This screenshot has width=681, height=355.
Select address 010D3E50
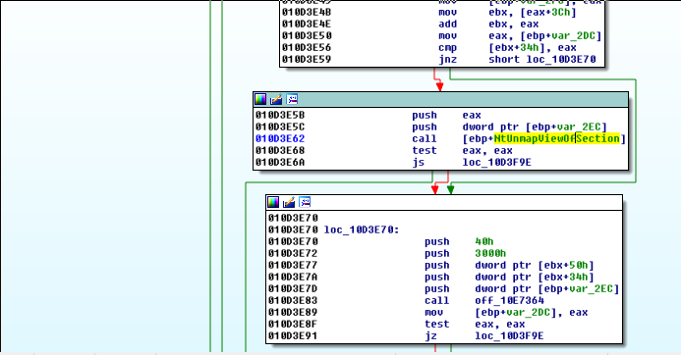point(307,36)
